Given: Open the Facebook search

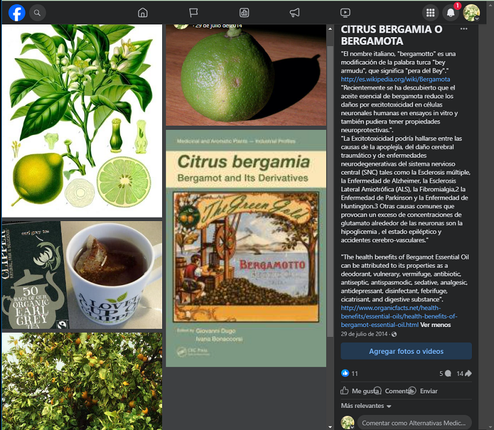Looking at the screenshot, I should (x=37, y=12).
